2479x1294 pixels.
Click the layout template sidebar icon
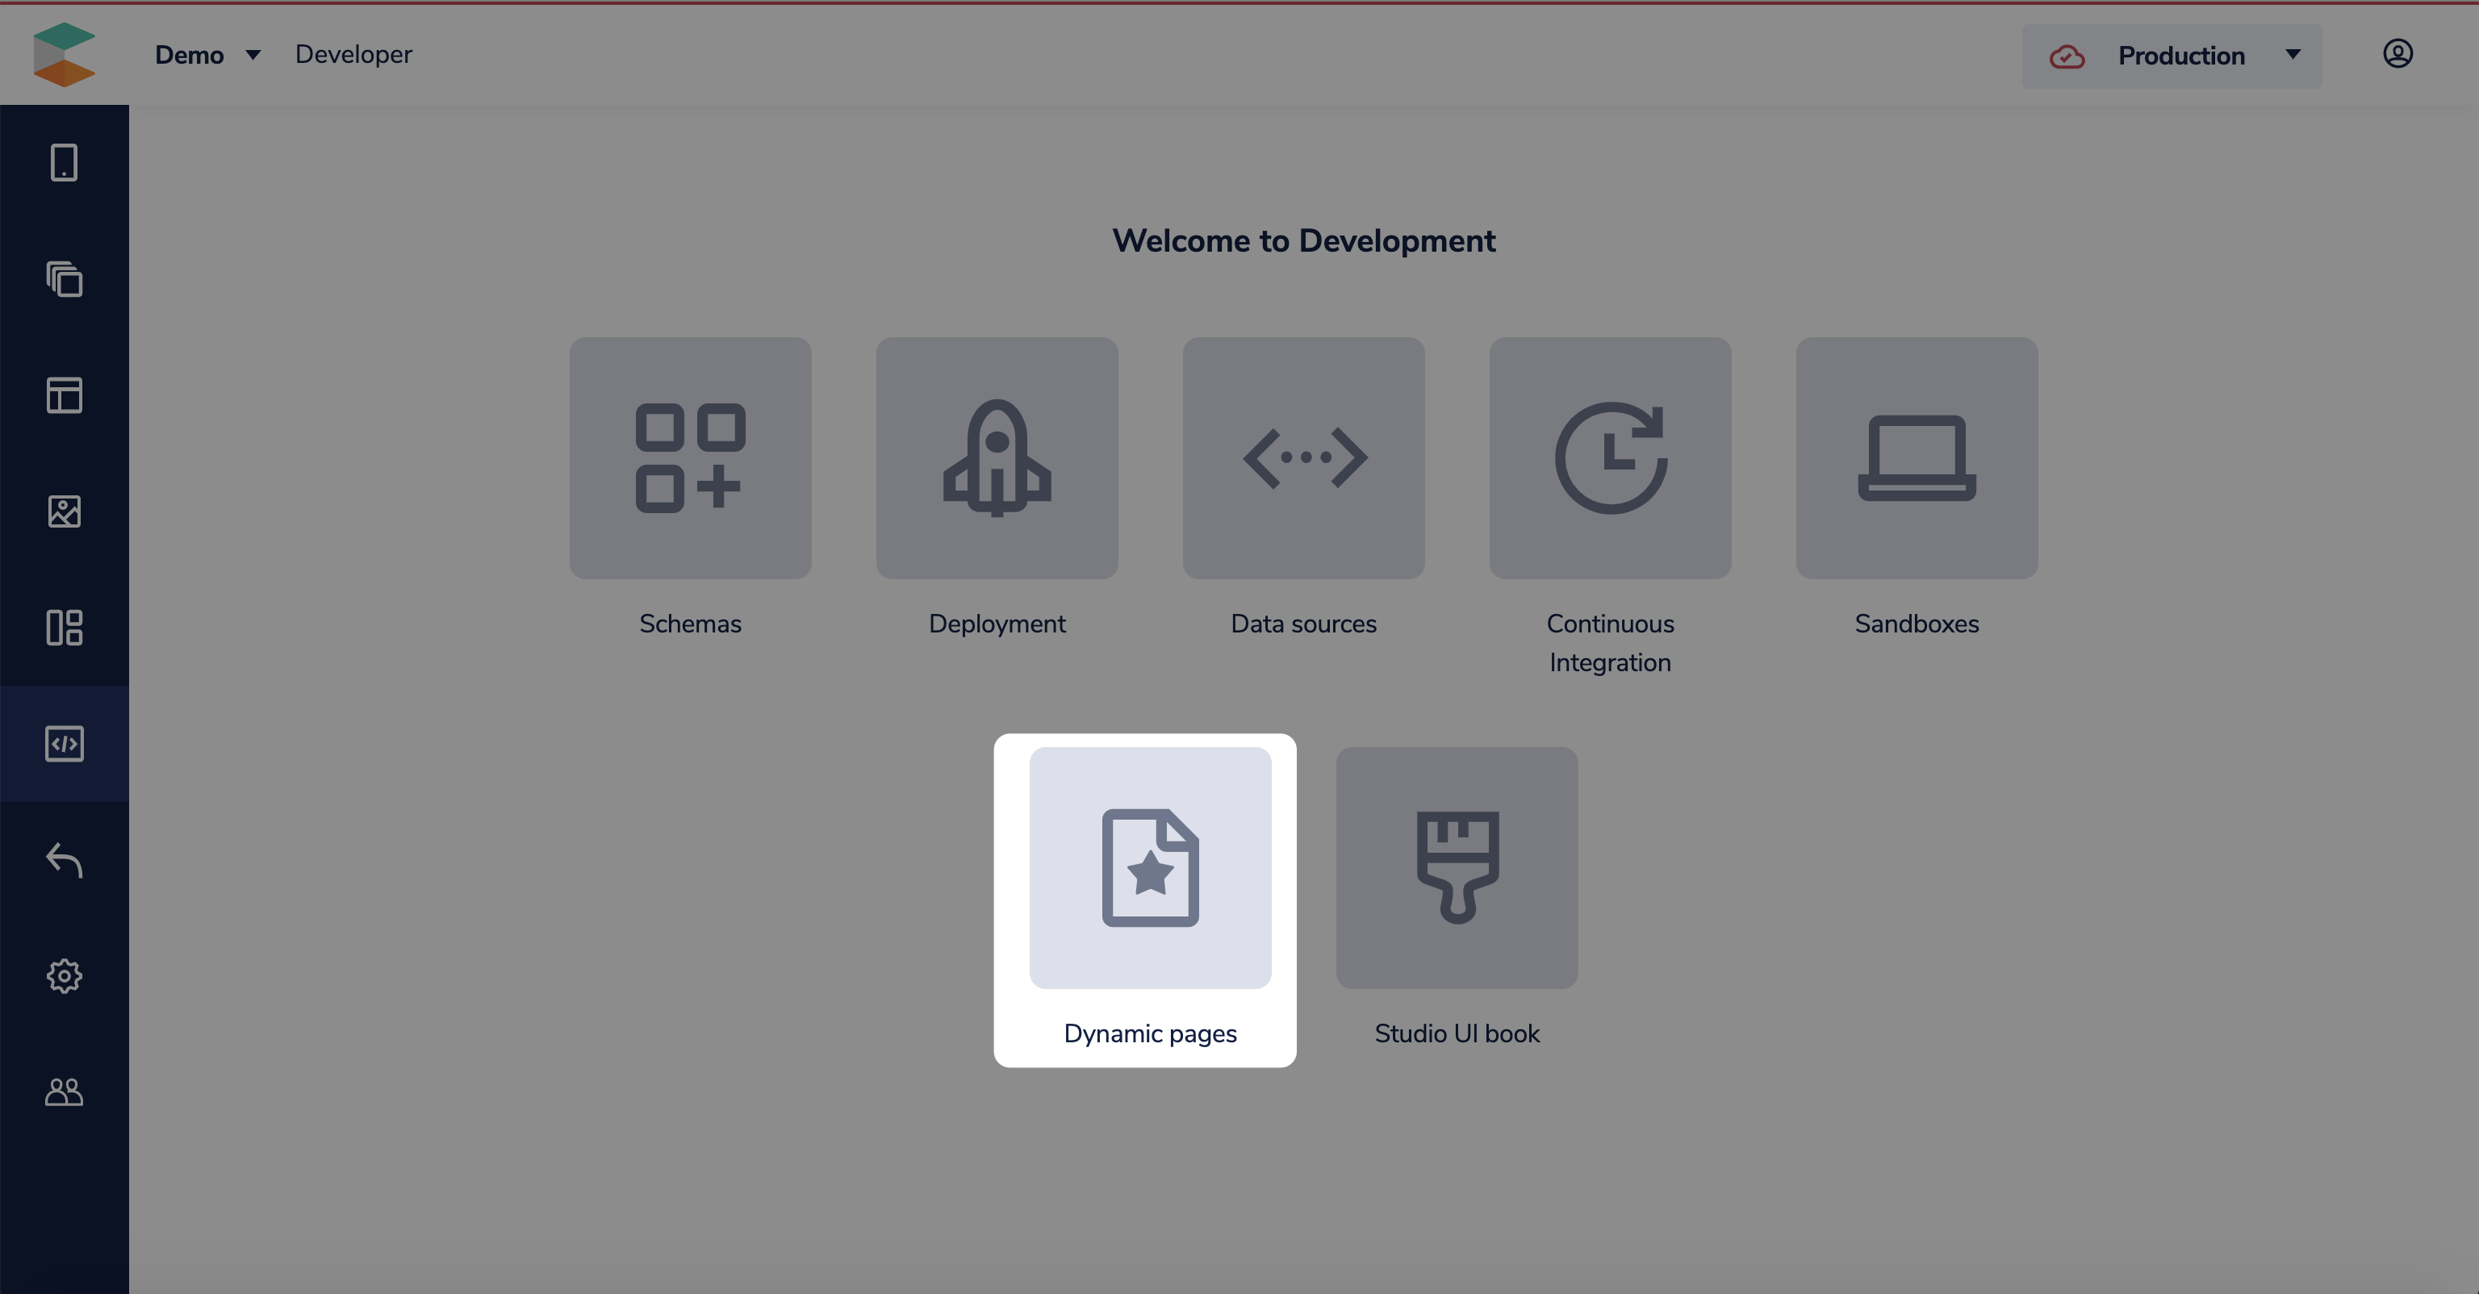(x=65, y=395)
